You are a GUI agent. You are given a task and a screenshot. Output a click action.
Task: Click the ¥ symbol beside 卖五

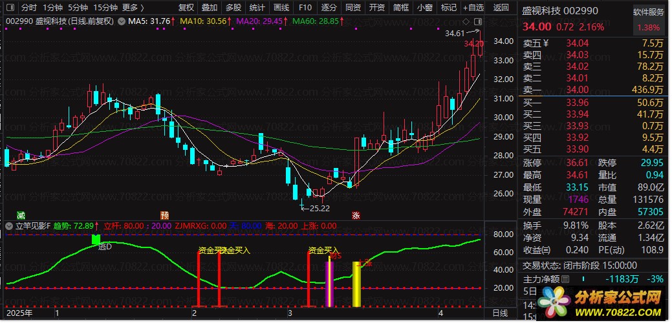coord(546,43)
